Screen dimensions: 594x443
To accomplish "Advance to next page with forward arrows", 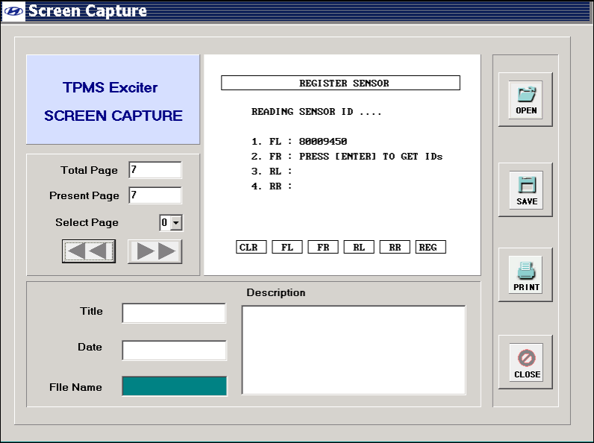I will click(155, 251).
